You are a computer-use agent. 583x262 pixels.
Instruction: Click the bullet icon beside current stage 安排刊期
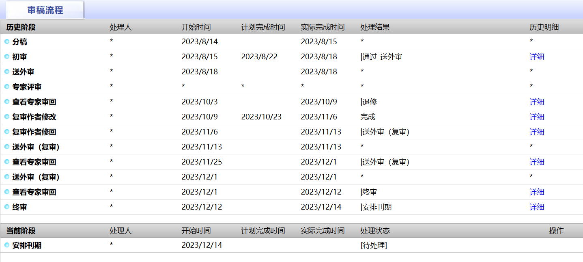[x=7, y=245]
